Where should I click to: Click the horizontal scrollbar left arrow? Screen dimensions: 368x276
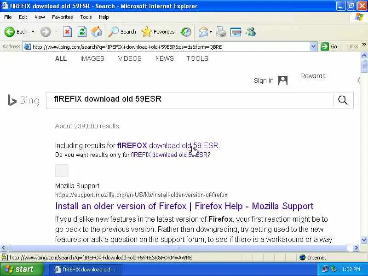(x=3, y=248)
